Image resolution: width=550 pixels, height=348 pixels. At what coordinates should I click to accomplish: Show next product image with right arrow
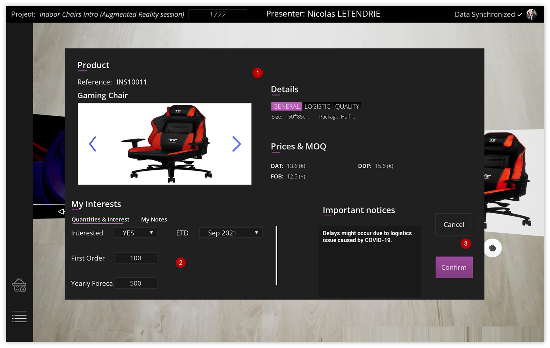237,144
